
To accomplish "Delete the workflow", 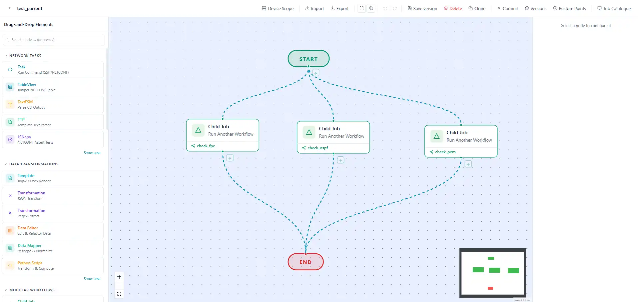I will click(x=453, y=8).
